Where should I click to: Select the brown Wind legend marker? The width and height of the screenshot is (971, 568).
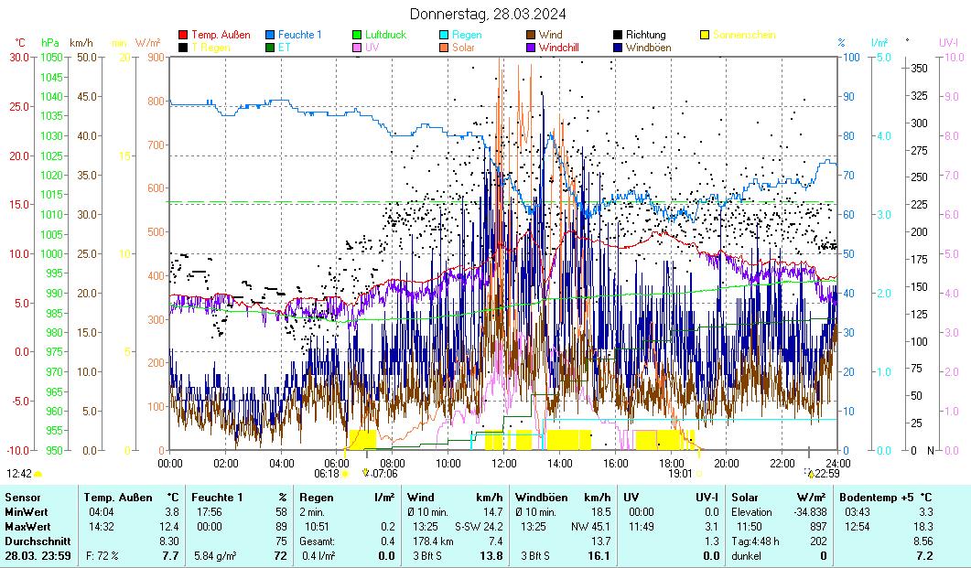pyautogui.click(x=532, y=35)
